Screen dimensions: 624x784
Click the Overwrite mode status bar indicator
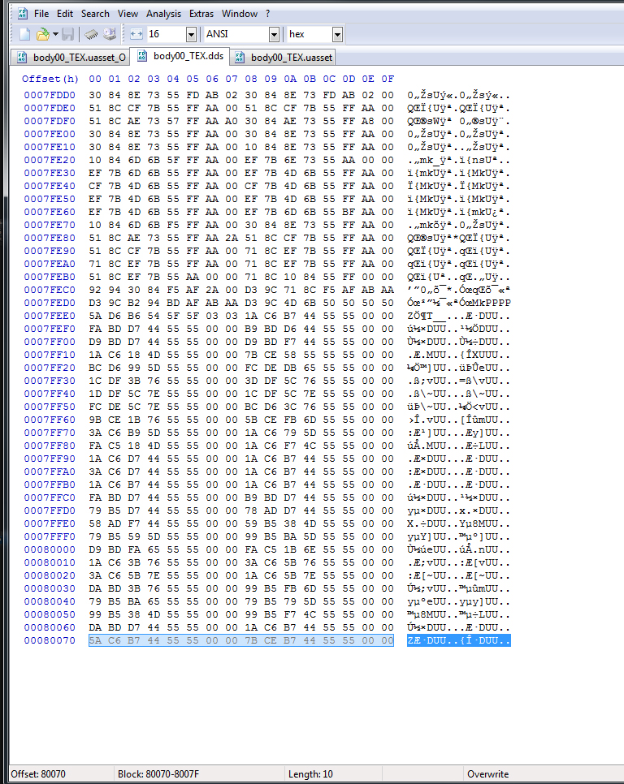[x=487, y=774]
